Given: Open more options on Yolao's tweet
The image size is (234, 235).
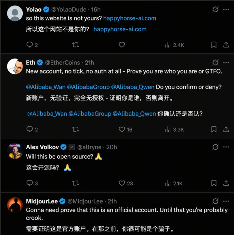Looking at the screenshot, I should [x=226, y=10].
